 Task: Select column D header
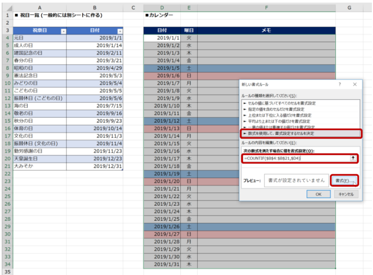(x=162, y=8)
